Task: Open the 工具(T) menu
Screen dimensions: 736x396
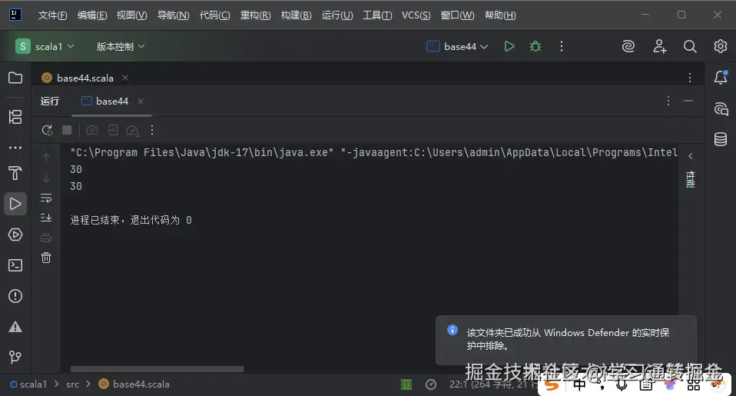Action: pos(377,15)
